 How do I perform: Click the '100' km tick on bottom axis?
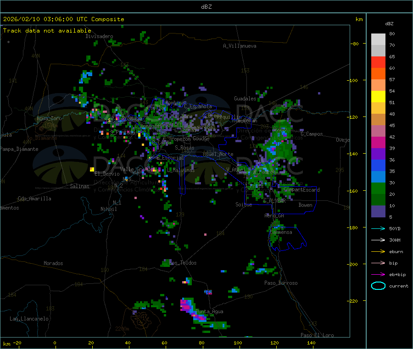[238, 343]
